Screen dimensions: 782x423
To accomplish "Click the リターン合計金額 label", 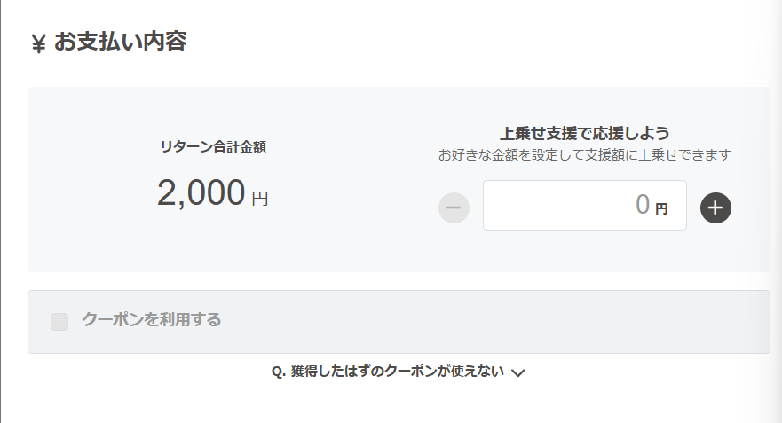I will point(213,147).
